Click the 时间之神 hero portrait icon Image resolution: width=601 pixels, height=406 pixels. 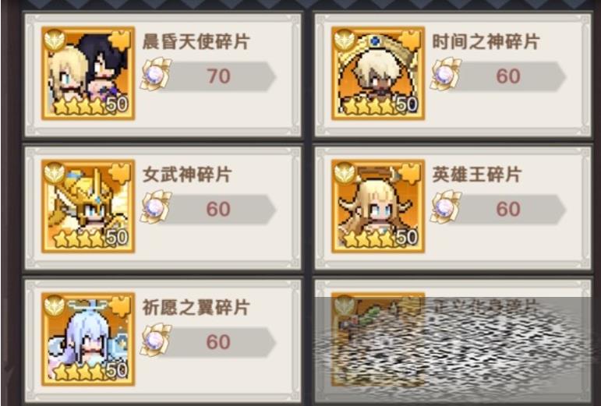tap(378, 72)
